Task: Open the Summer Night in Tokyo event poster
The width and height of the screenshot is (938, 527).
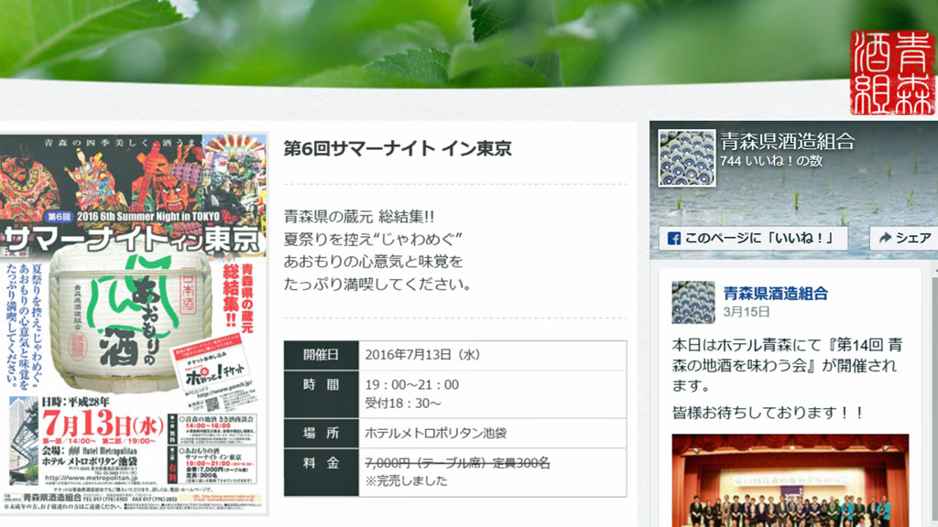Action: 134,324
